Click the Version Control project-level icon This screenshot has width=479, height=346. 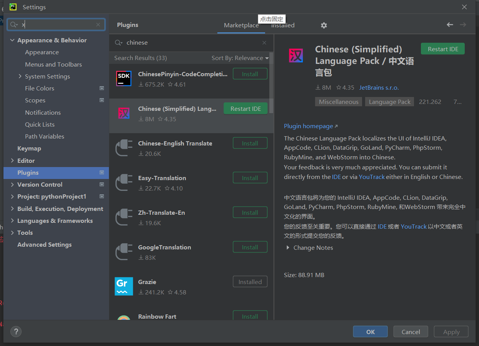coord(102,184)
